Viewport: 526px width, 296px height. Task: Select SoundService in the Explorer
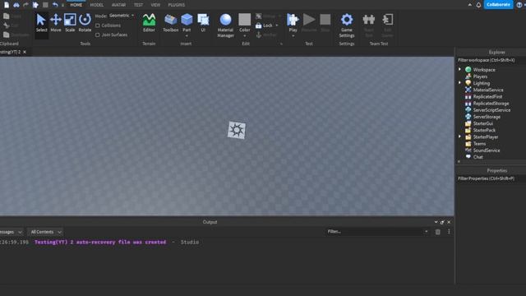pos(487,150)
